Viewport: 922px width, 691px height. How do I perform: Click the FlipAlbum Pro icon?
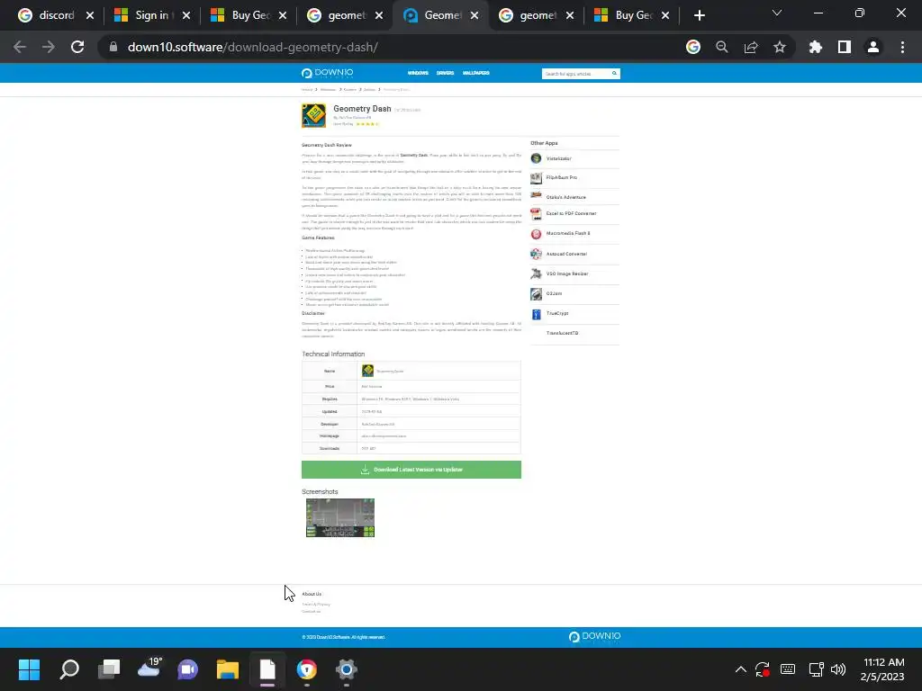[536, 177]
